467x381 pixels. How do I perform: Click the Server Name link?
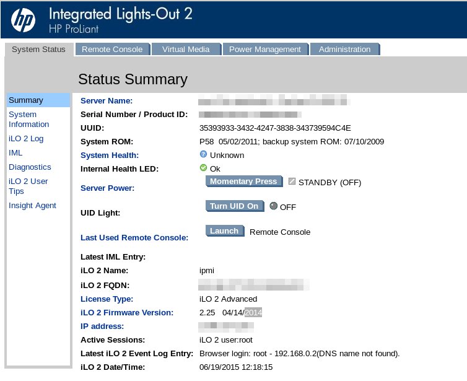107,101
